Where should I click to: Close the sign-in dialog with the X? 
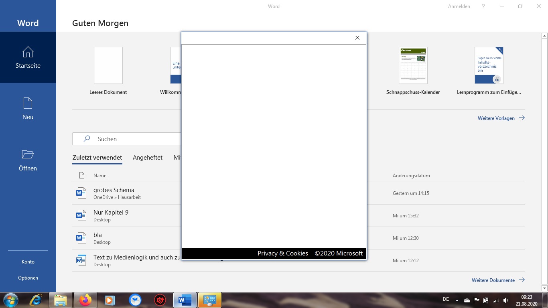(x=357, y=38)
